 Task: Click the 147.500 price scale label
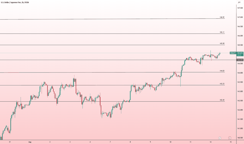click(240, 8)
